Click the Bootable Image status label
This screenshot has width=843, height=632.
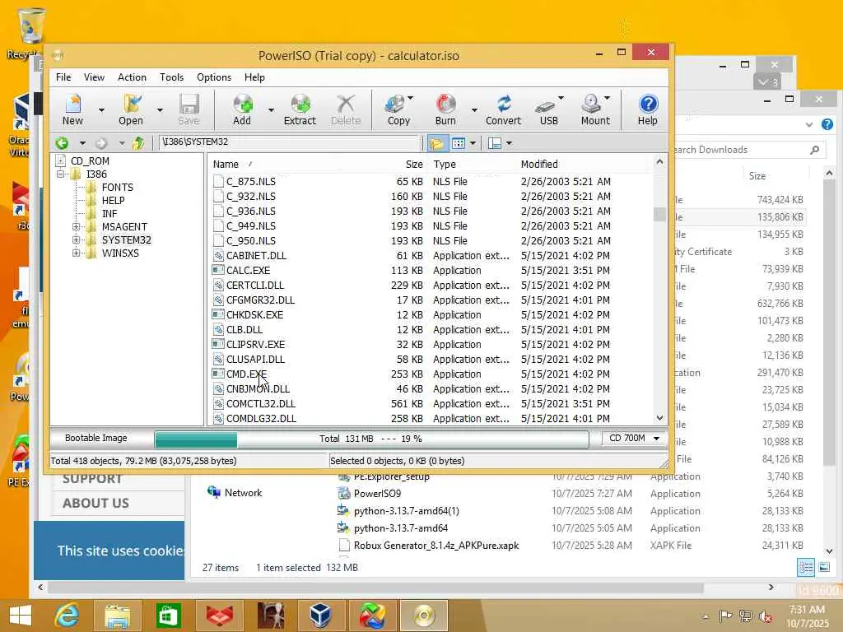click(x=96, y=438)
